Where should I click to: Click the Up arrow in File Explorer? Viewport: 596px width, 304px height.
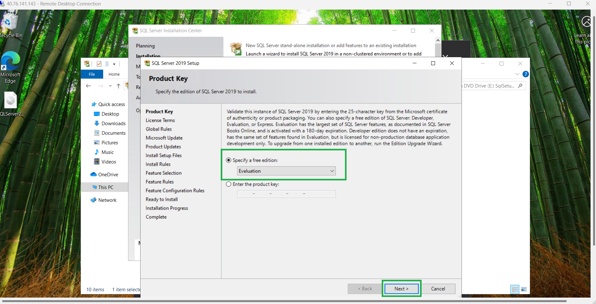[x=118, y=86]
